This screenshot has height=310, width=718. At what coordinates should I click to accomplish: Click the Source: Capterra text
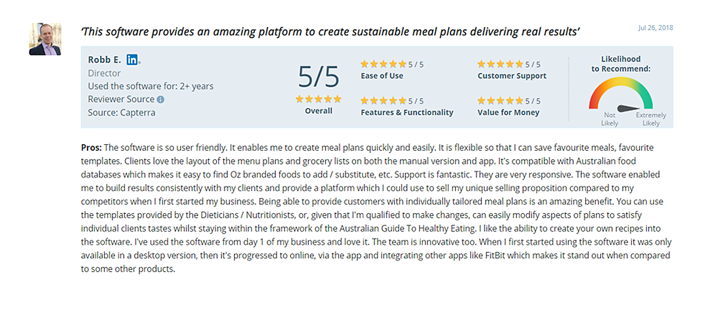coord(121,113)
